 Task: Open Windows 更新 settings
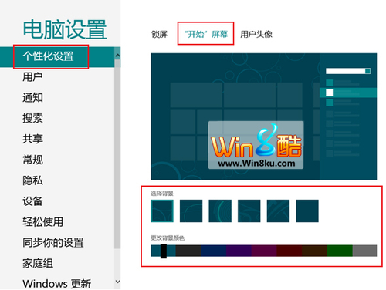(x=56, y=284)
